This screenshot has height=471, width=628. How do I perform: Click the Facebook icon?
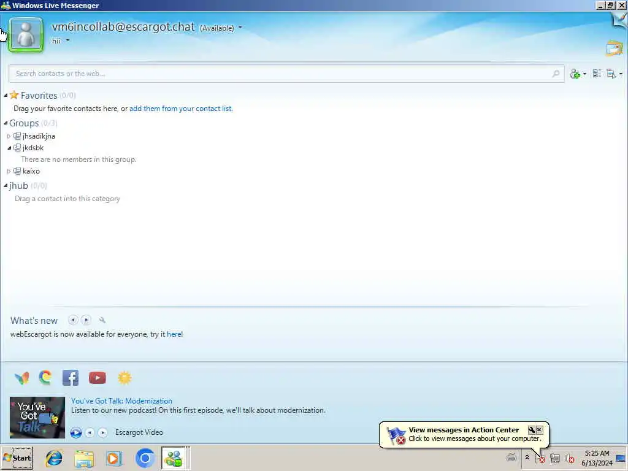(71, 378)
